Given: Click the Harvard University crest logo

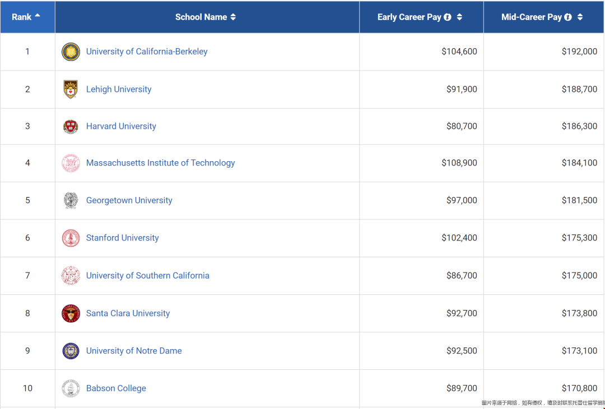Looking at the screenshot, I should click(71, 126).
